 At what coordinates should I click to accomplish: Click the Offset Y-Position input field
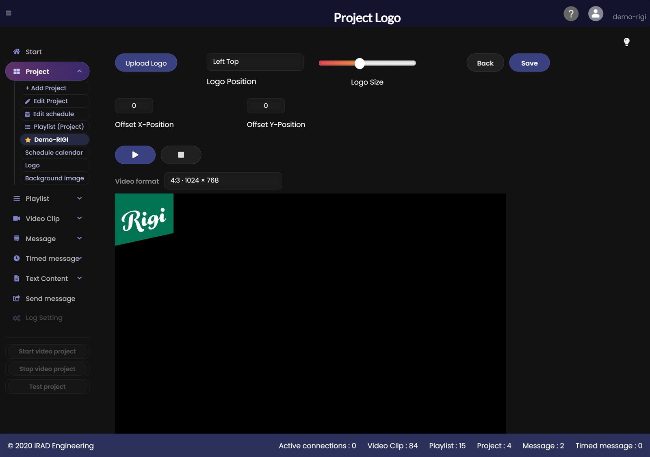[x=266, y=106]
